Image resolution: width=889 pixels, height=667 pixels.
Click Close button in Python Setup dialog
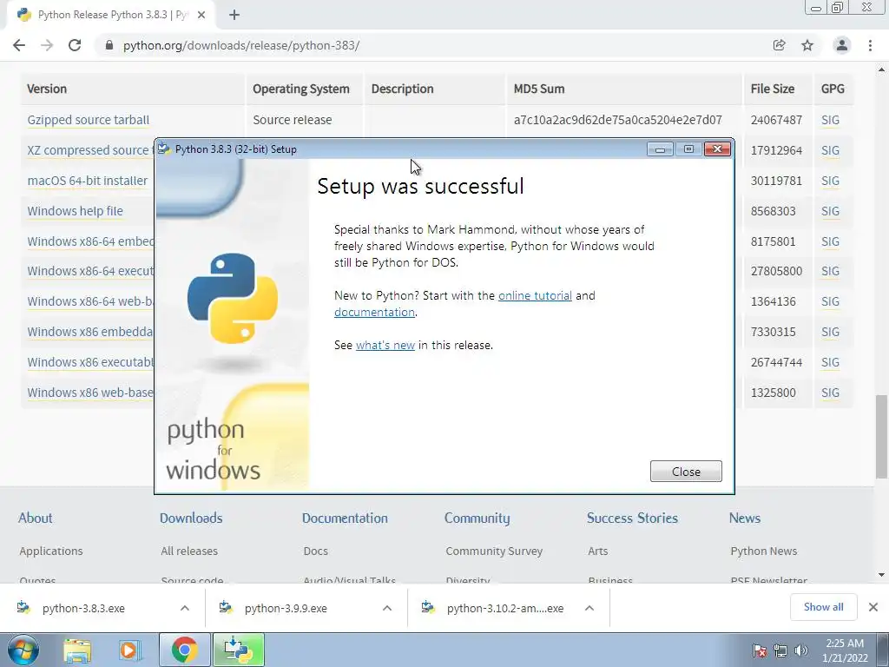click(686, 472)
